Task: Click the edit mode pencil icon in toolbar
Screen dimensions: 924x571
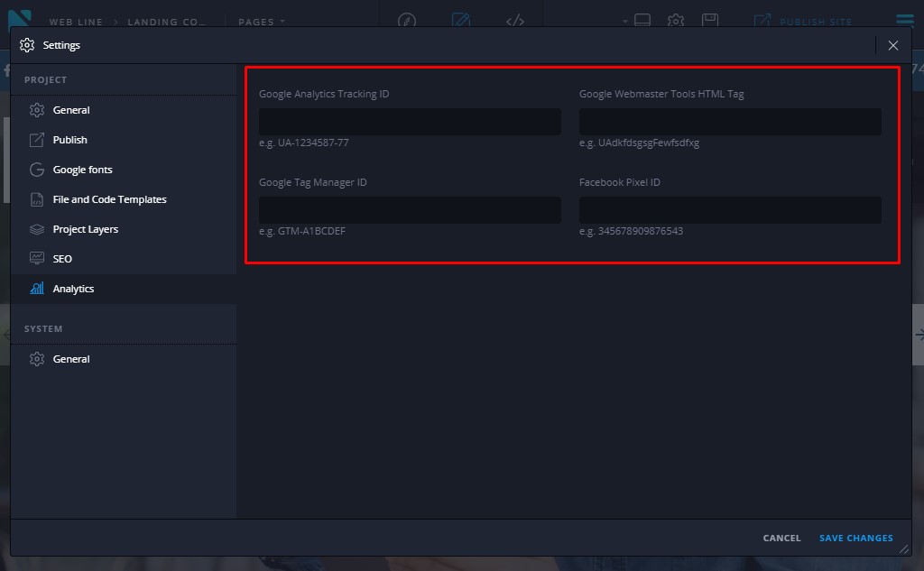Action: click(461, 21)
